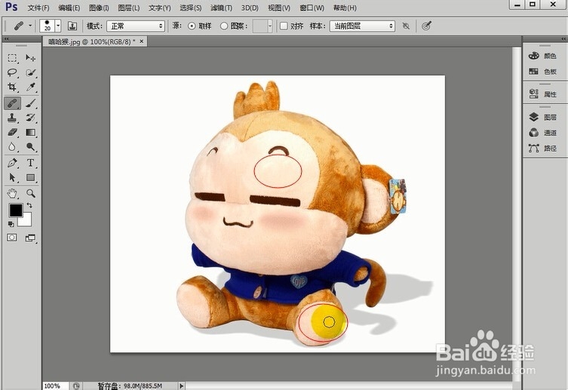Open the 选择(S) menu
The height and width of the screenshot is (390, 568).
[191, 8]
